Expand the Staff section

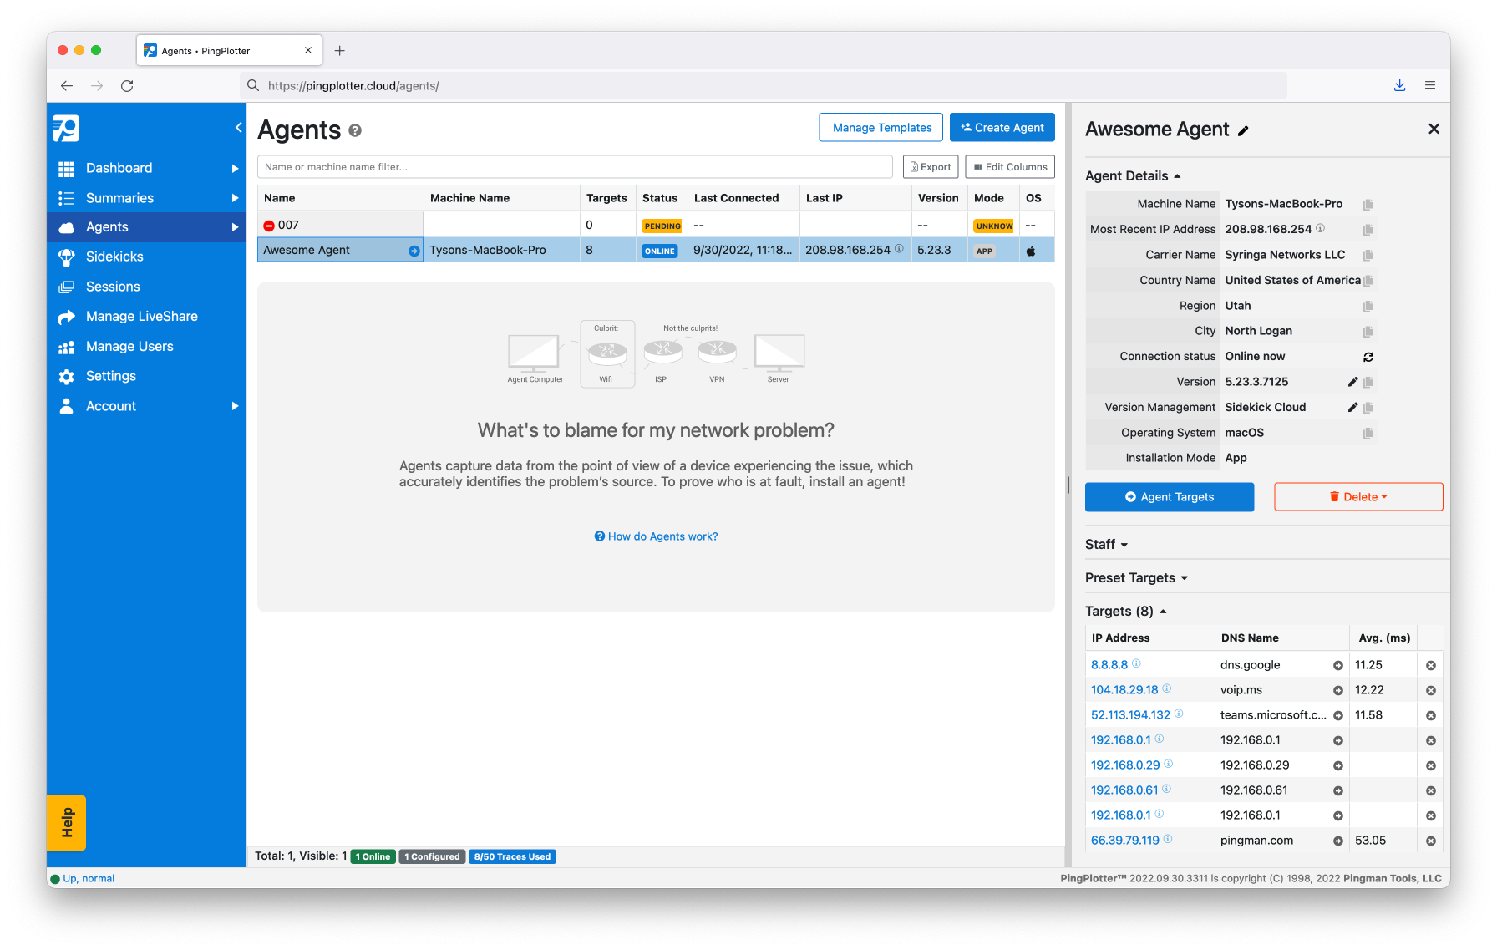(x=1106, y=545)
